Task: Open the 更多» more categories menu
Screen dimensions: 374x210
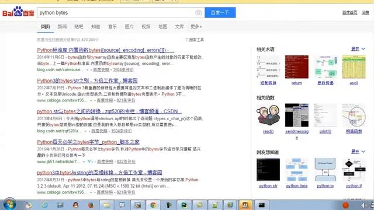Action: tap(196, 27)
